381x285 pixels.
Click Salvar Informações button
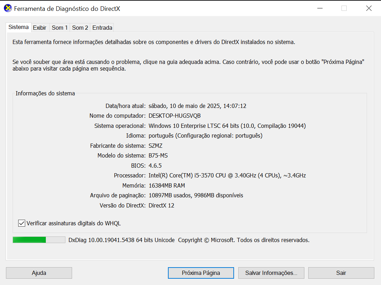tap(271, 273)
